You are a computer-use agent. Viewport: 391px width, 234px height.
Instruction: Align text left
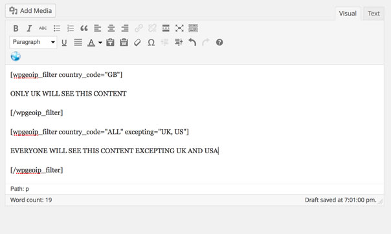[x=98, y=28]
